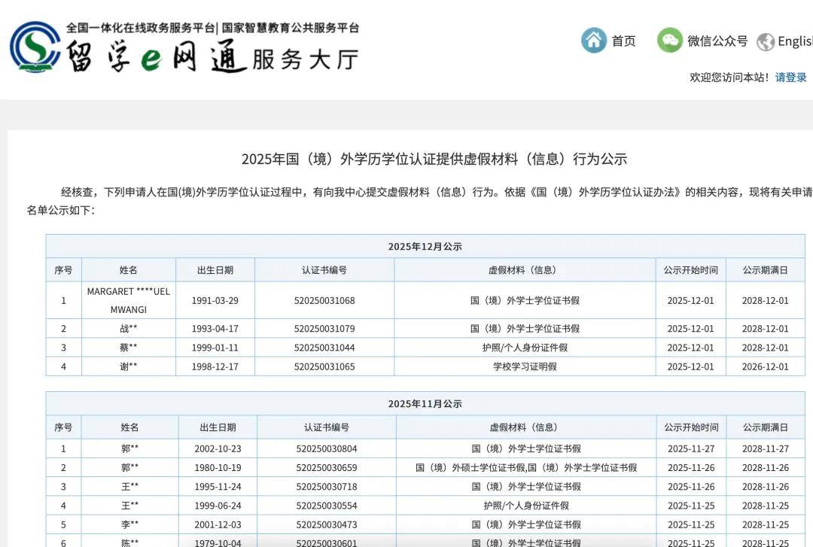
Task: Select the 2026-12-01 expiry date cell
Action: pos(765,366)
